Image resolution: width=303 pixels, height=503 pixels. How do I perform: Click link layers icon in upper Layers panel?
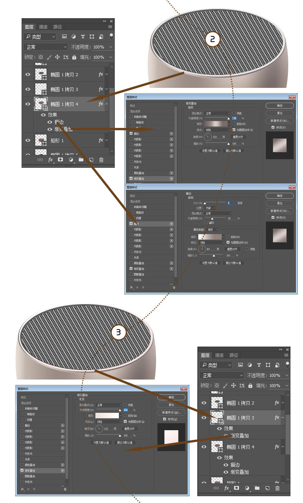pyautogui.click(x=40, y=160)
